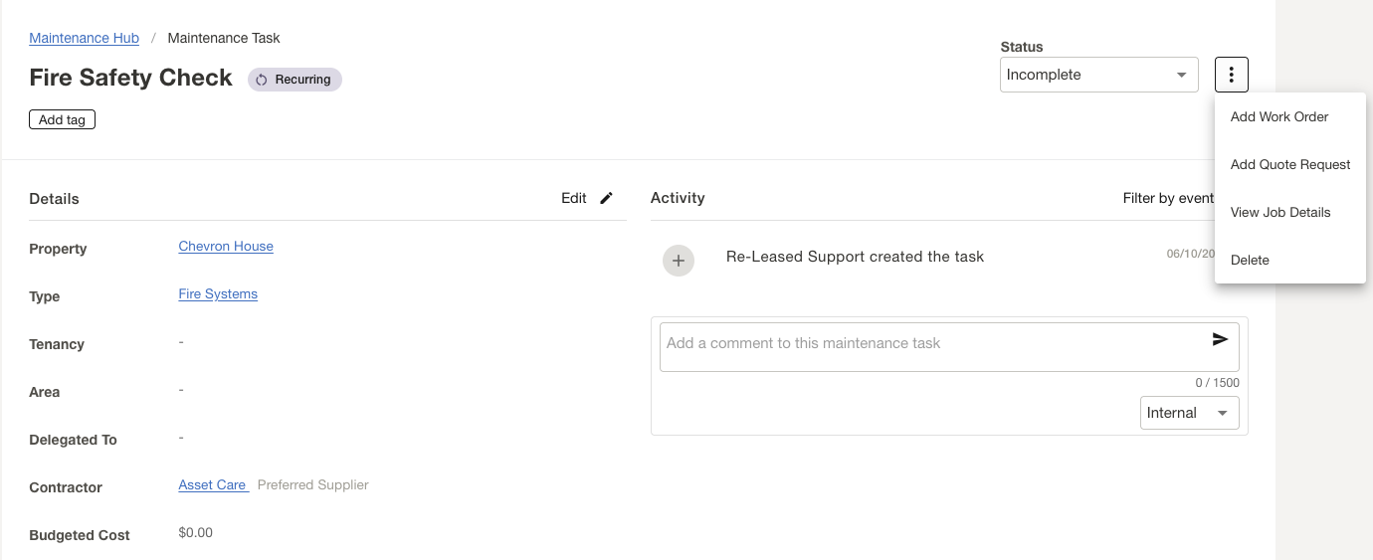Select Add Work Order from the menu
The image size is (1373, 560).
[x=1279, y=116]
